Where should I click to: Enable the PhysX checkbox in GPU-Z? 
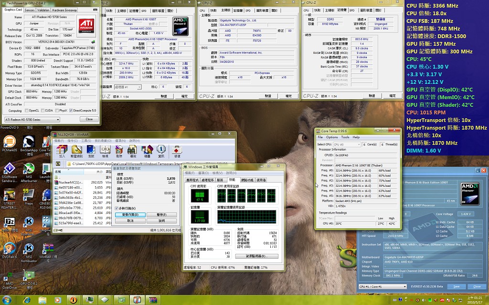56,111
